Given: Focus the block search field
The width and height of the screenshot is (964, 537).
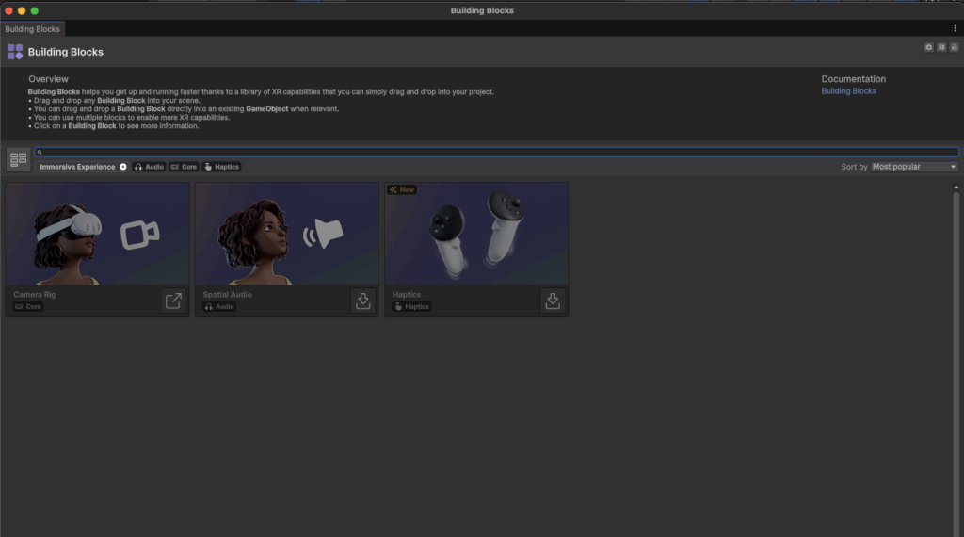Looking at the screenshot, I should coord(497,152).
